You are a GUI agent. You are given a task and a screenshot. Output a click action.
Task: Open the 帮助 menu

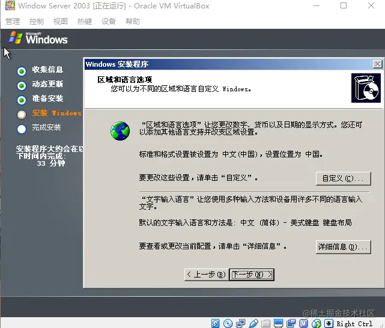click(x=133, y=22)
